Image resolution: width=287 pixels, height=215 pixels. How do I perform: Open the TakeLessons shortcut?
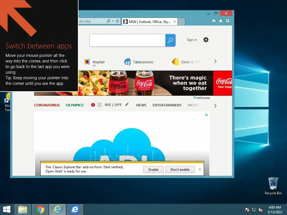138,62
